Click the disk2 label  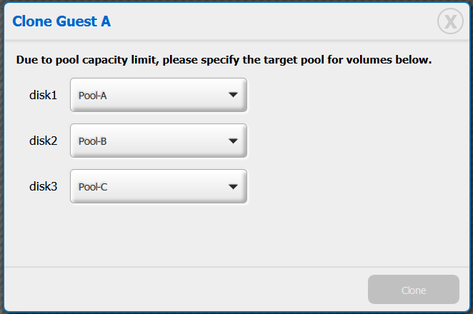tap(43, 141)
